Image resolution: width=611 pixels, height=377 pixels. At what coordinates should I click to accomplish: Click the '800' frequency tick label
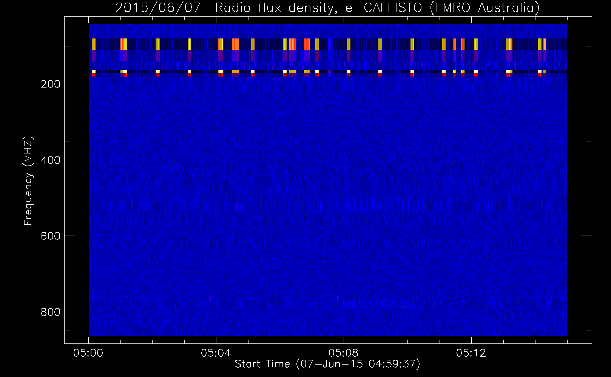51,312
